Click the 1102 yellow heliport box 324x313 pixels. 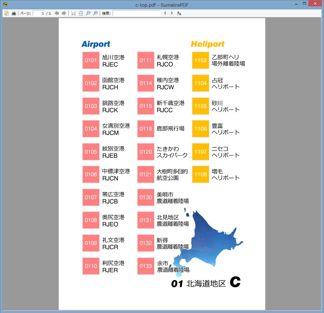201,60
